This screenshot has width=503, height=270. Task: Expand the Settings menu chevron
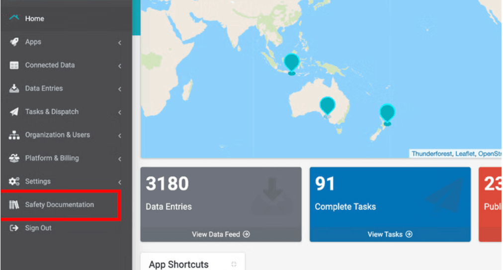point(120,182)
